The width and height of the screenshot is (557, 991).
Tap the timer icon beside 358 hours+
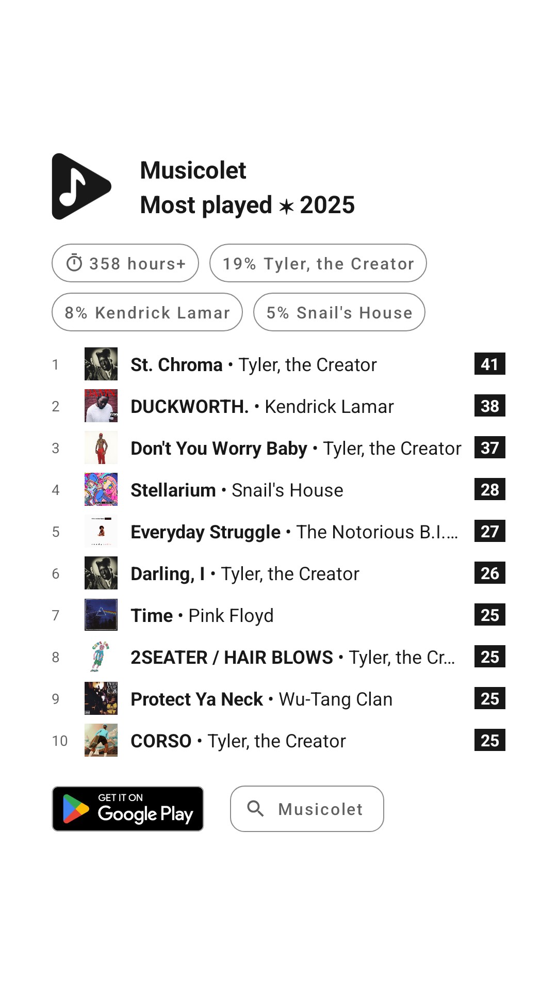coord(74,263)
